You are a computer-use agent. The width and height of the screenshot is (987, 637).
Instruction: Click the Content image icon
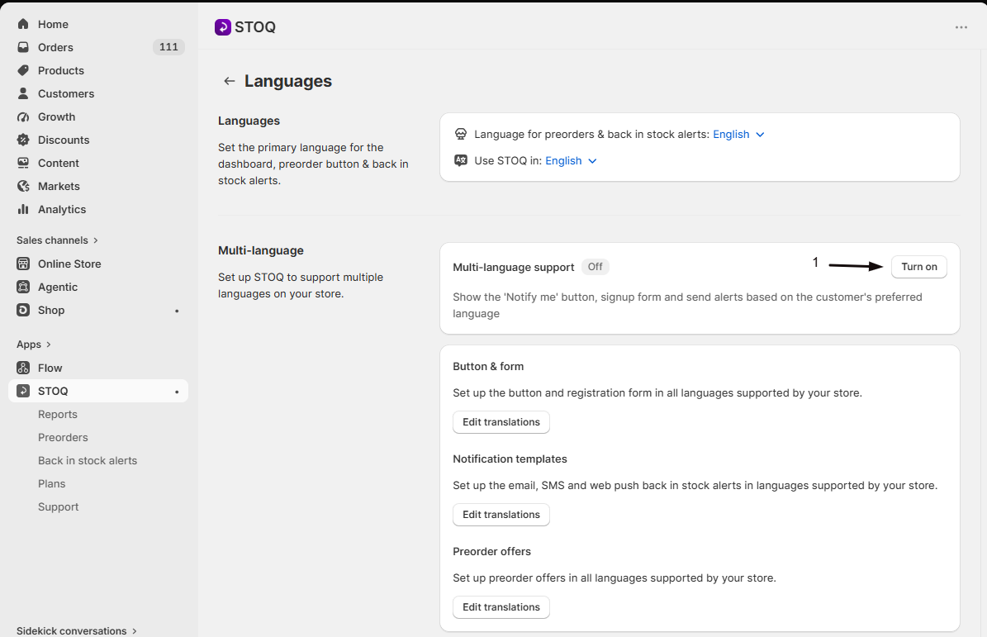tap(23, 163)
